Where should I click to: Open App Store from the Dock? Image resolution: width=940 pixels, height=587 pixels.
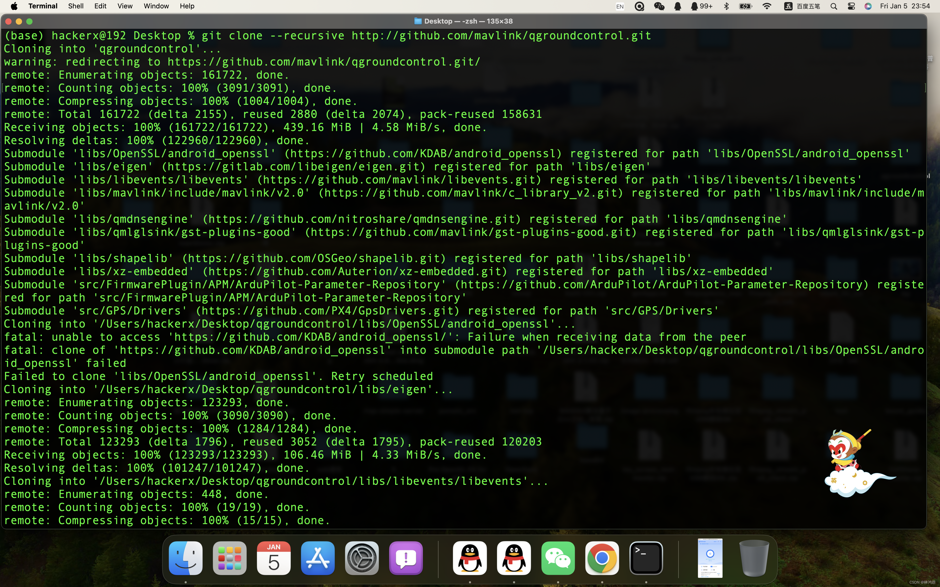click(318, 558)
